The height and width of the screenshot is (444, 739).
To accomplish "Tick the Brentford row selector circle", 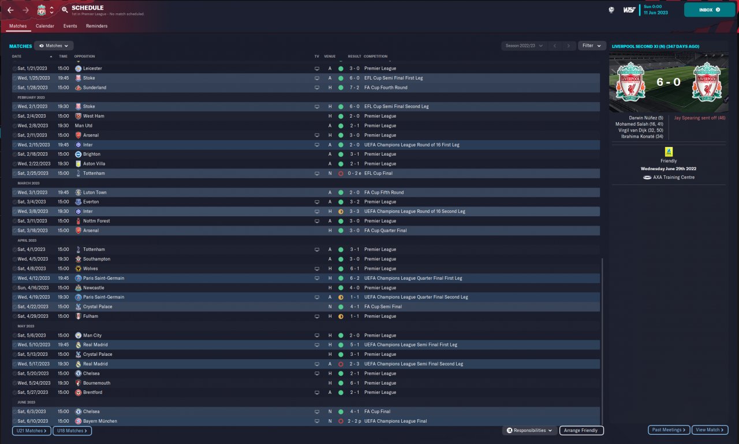I will (x=15, y=393).
